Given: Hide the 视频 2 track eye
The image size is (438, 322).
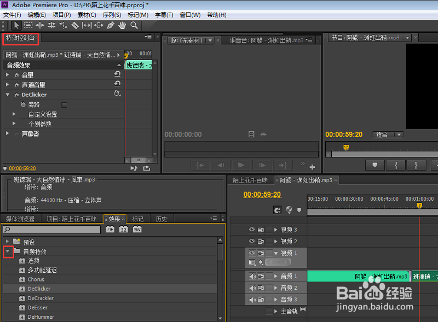Looking at the screenshot, I should [252, 241].
